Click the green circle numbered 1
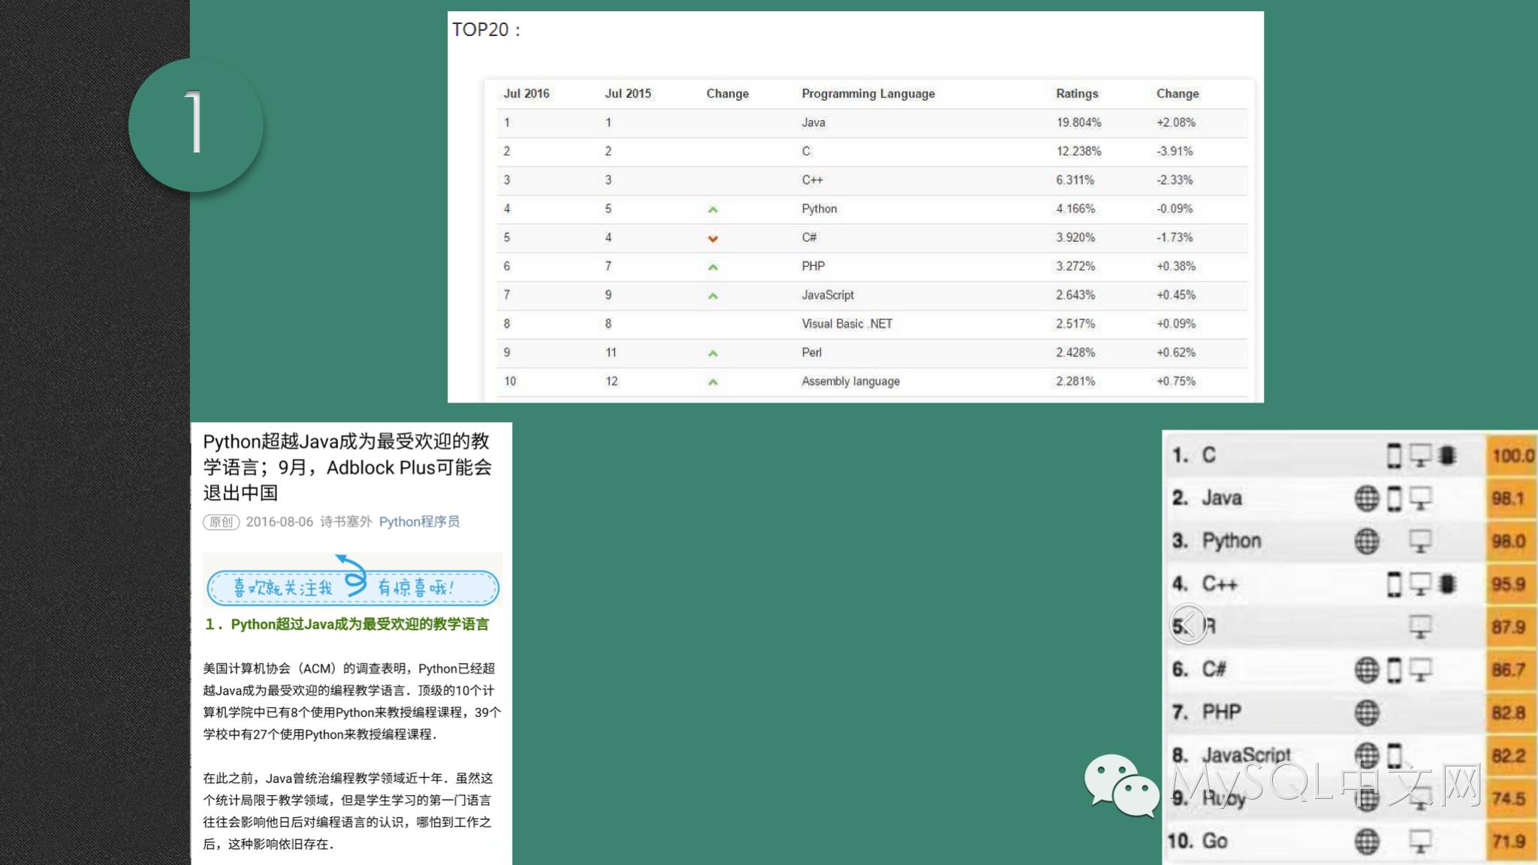Viewport: 1538px width, 865px height. pyautogui.click(x=196, y=125)
